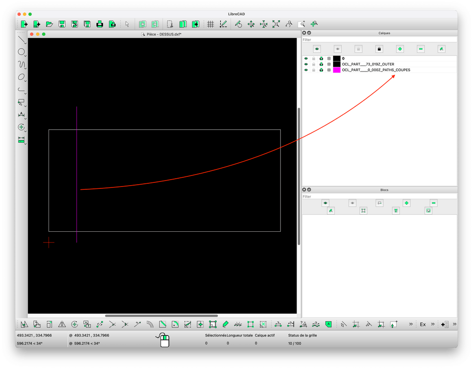Viewport: 473px width, 368px height.
Task: Toggle visibility of layer 0
Action: click(306, 59)
